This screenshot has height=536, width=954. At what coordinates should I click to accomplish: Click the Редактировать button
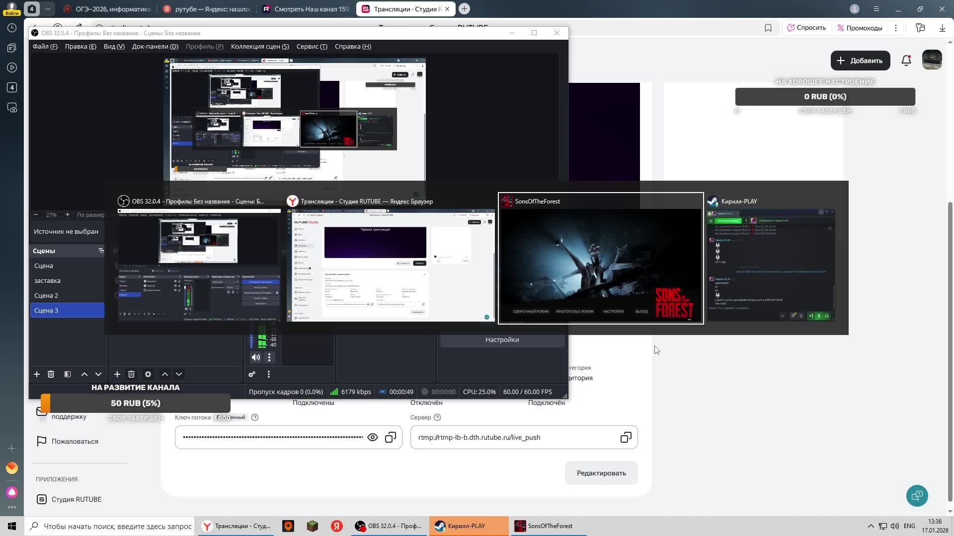click(601, 473)
